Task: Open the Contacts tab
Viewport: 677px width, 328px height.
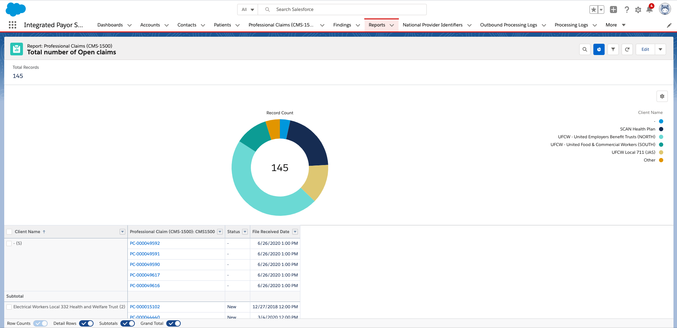Action: [187, 25]
